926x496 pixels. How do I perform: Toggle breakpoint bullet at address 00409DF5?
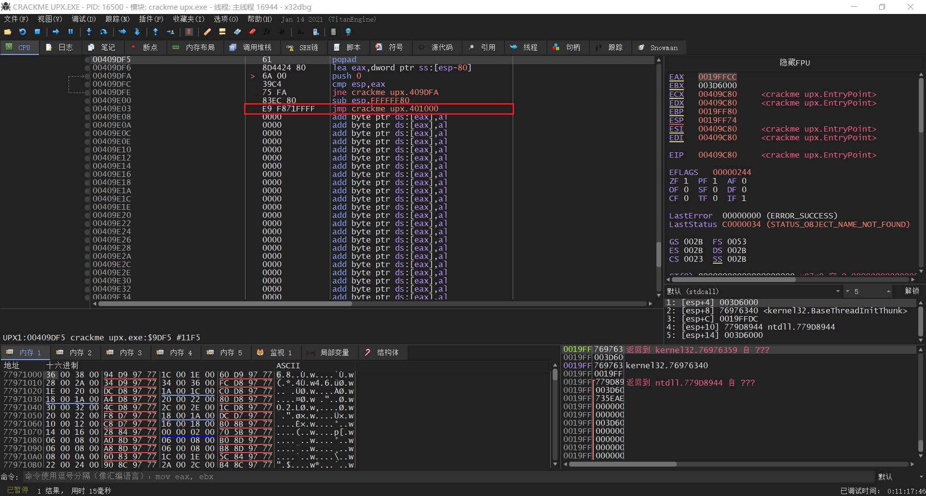(x=87, y=60)
